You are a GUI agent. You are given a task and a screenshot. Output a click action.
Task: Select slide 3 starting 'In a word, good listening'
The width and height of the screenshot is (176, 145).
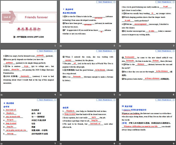(x=147, y=22)
